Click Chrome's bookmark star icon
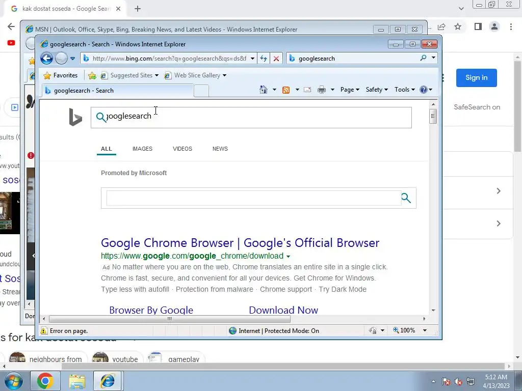Screen dimensions: 522x391 (458, 26)
